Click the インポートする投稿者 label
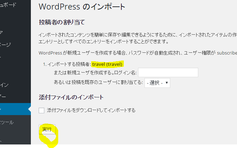 click(69, 64)
